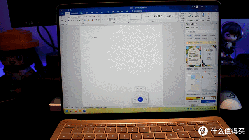The width and height of the screenshot is (249, 140).
Task: Click the search templates field in OfficePLUS pane
Action: pos(201,32)
